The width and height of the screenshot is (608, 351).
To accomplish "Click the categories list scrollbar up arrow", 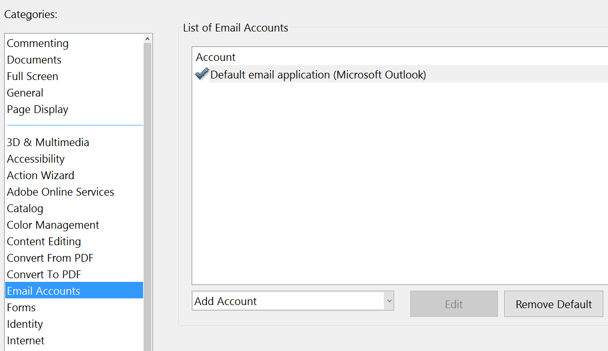I will click(148, 37).
